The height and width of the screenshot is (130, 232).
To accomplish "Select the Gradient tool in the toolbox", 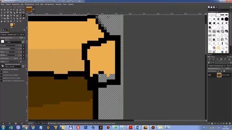I will [x=17, y=16].
